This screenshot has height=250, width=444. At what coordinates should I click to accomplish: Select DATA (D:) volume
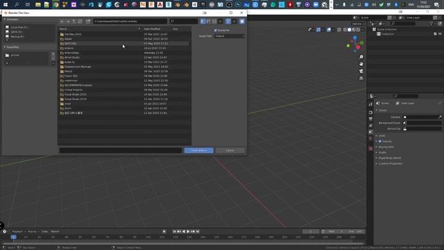[x=17, y=32]
